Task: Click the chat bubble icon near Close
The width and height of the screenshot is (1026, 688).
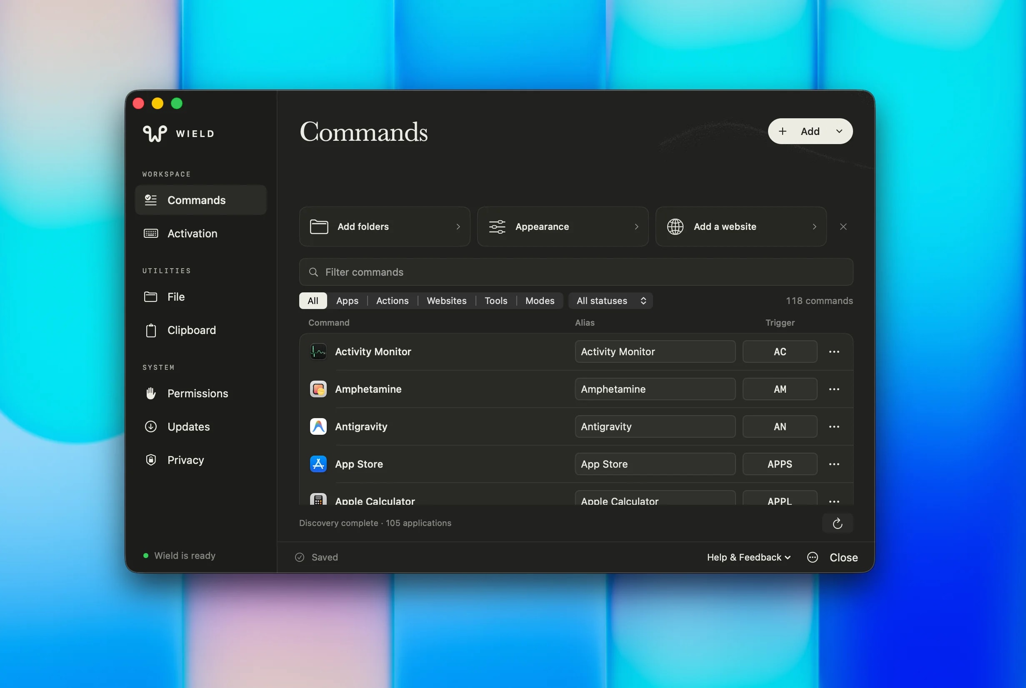Action: 812,557
